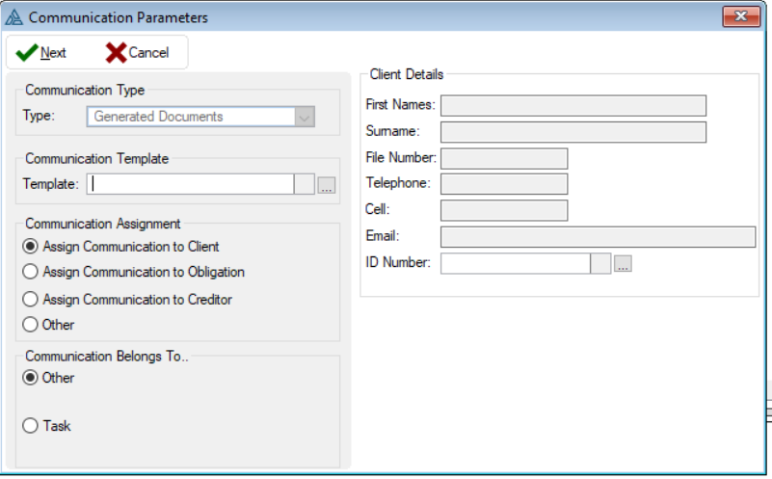Focus the Template text field
Viewport: 772px width, 479px height.
(x=190, y=185)
